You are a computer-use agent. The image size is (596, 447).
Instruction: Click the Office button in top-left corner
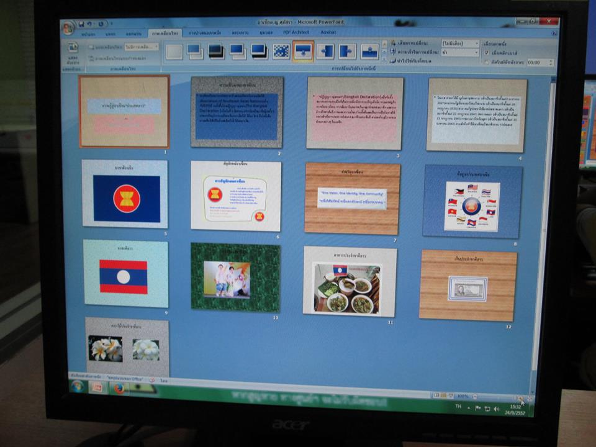point(68,28)
